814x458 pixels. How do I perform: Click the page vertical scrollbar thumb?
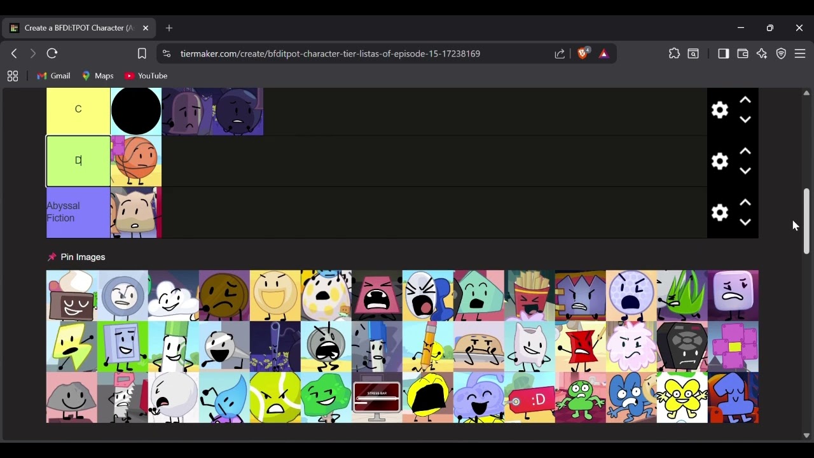tap(806, 221)
